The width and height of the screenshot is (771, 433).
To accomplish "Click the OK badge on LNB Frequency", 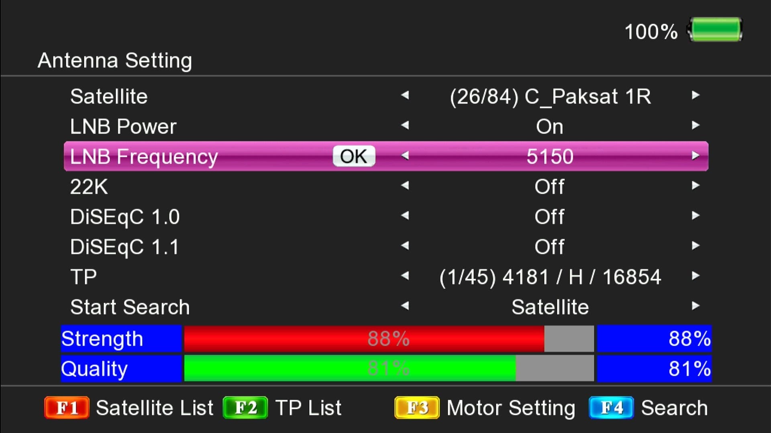I will point(354,156).
